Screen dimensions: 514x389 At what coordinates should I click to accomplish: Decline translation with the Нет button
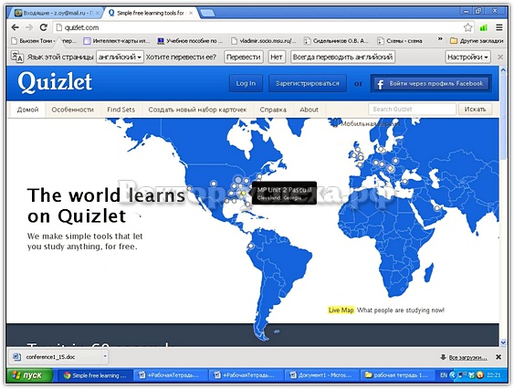pyautogui.click(x=276, y=57)
